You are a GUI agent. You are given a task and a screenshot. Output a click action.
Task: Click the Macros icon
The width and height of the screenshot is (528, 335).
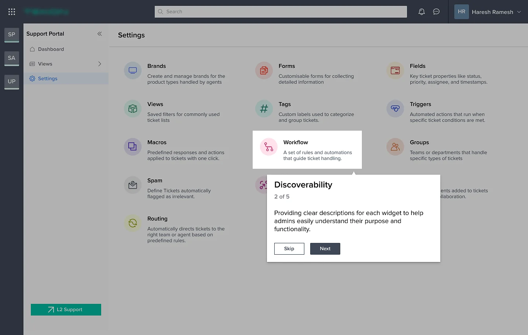tap(133, 147)
